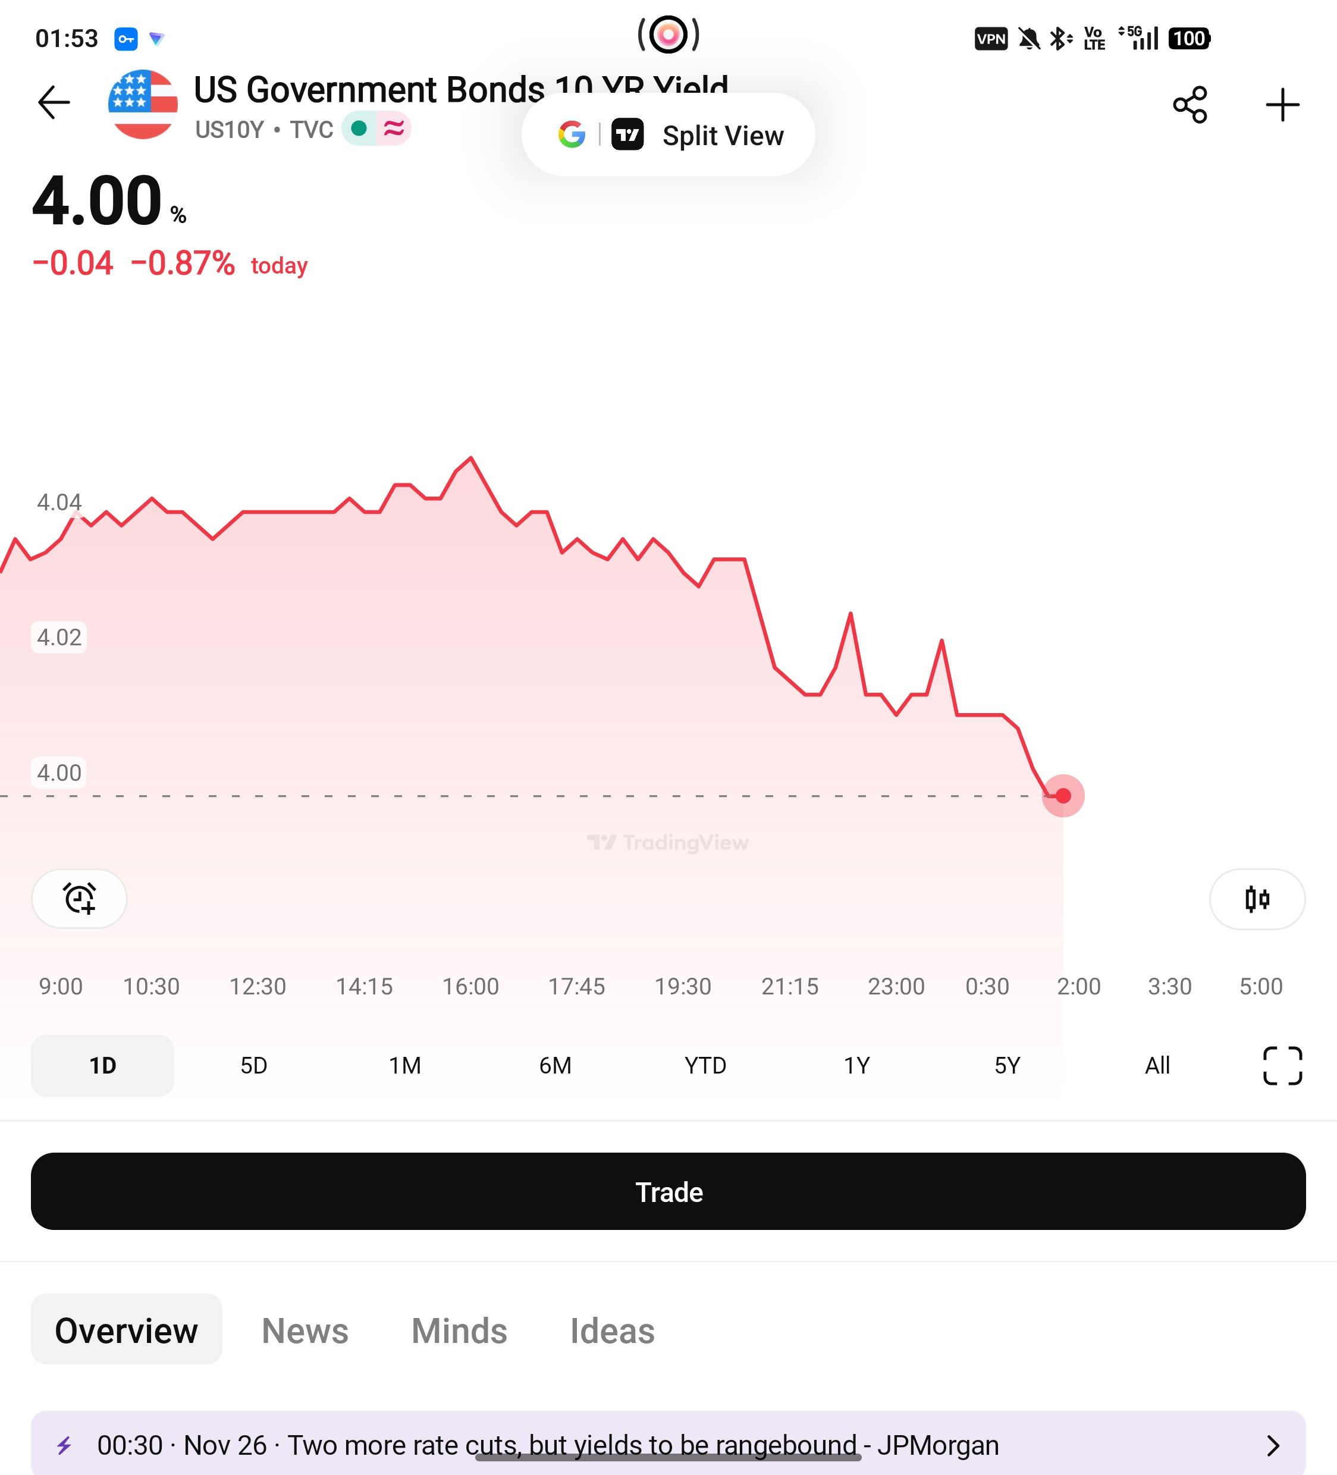Select the 1D timeframe
Screen dimensions: 1337x1475
point(102,1065)
